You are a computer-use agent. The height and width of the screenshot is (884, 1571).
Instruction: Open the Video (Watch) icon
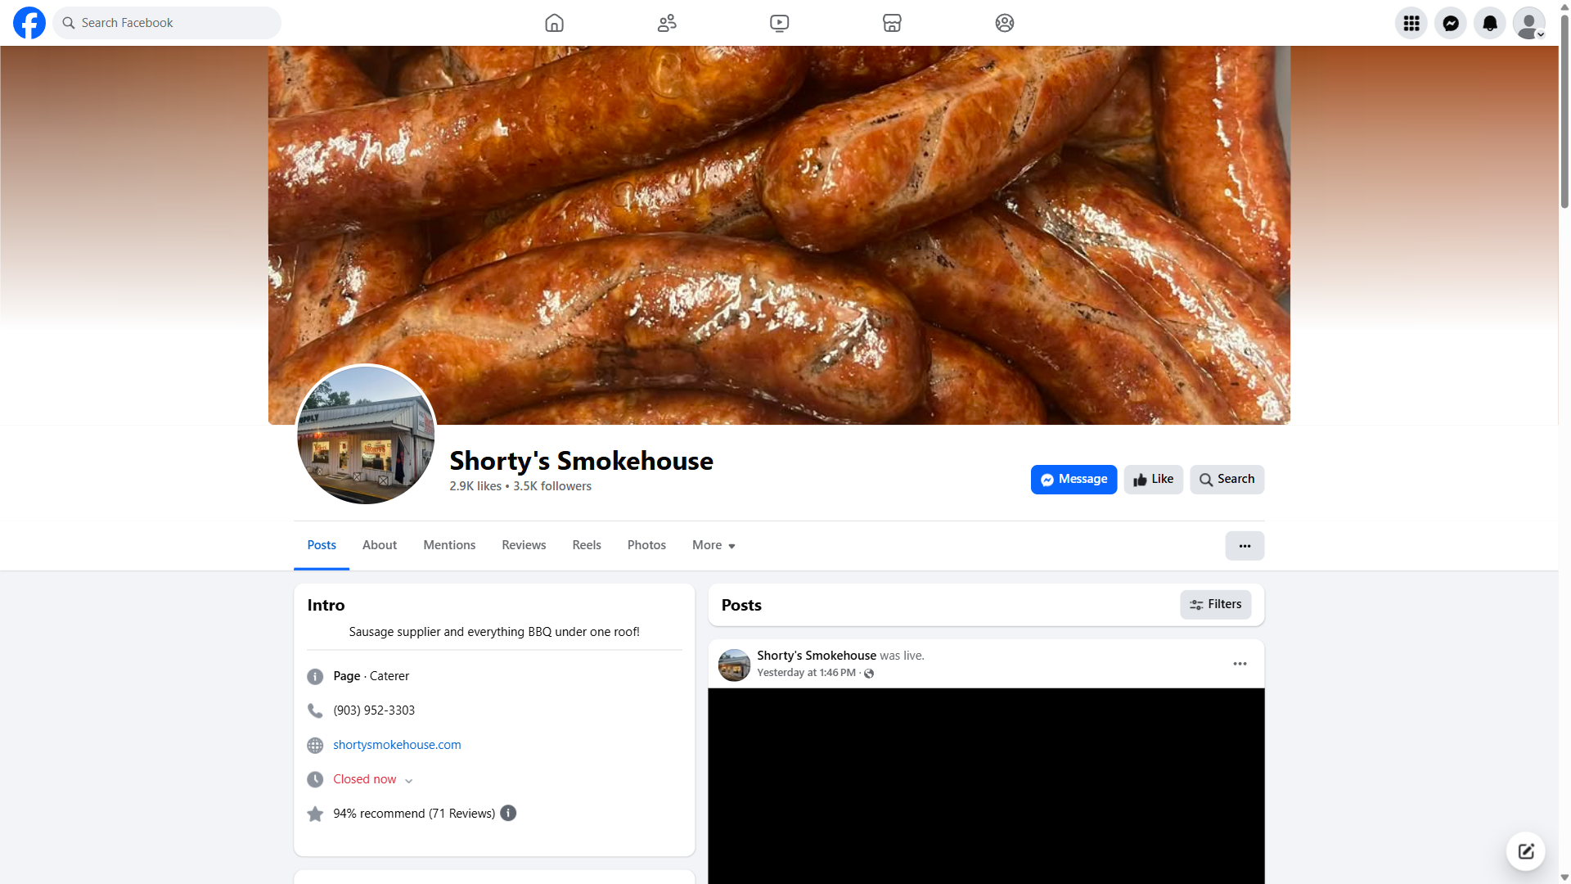(779, 23)
